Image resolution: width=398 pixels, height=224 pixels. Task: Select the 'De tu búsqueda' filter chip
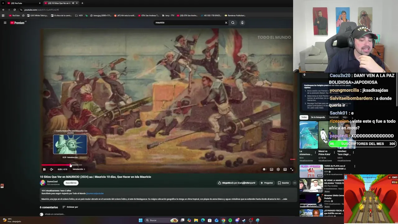pyautogui.click(x=318, y=117)
